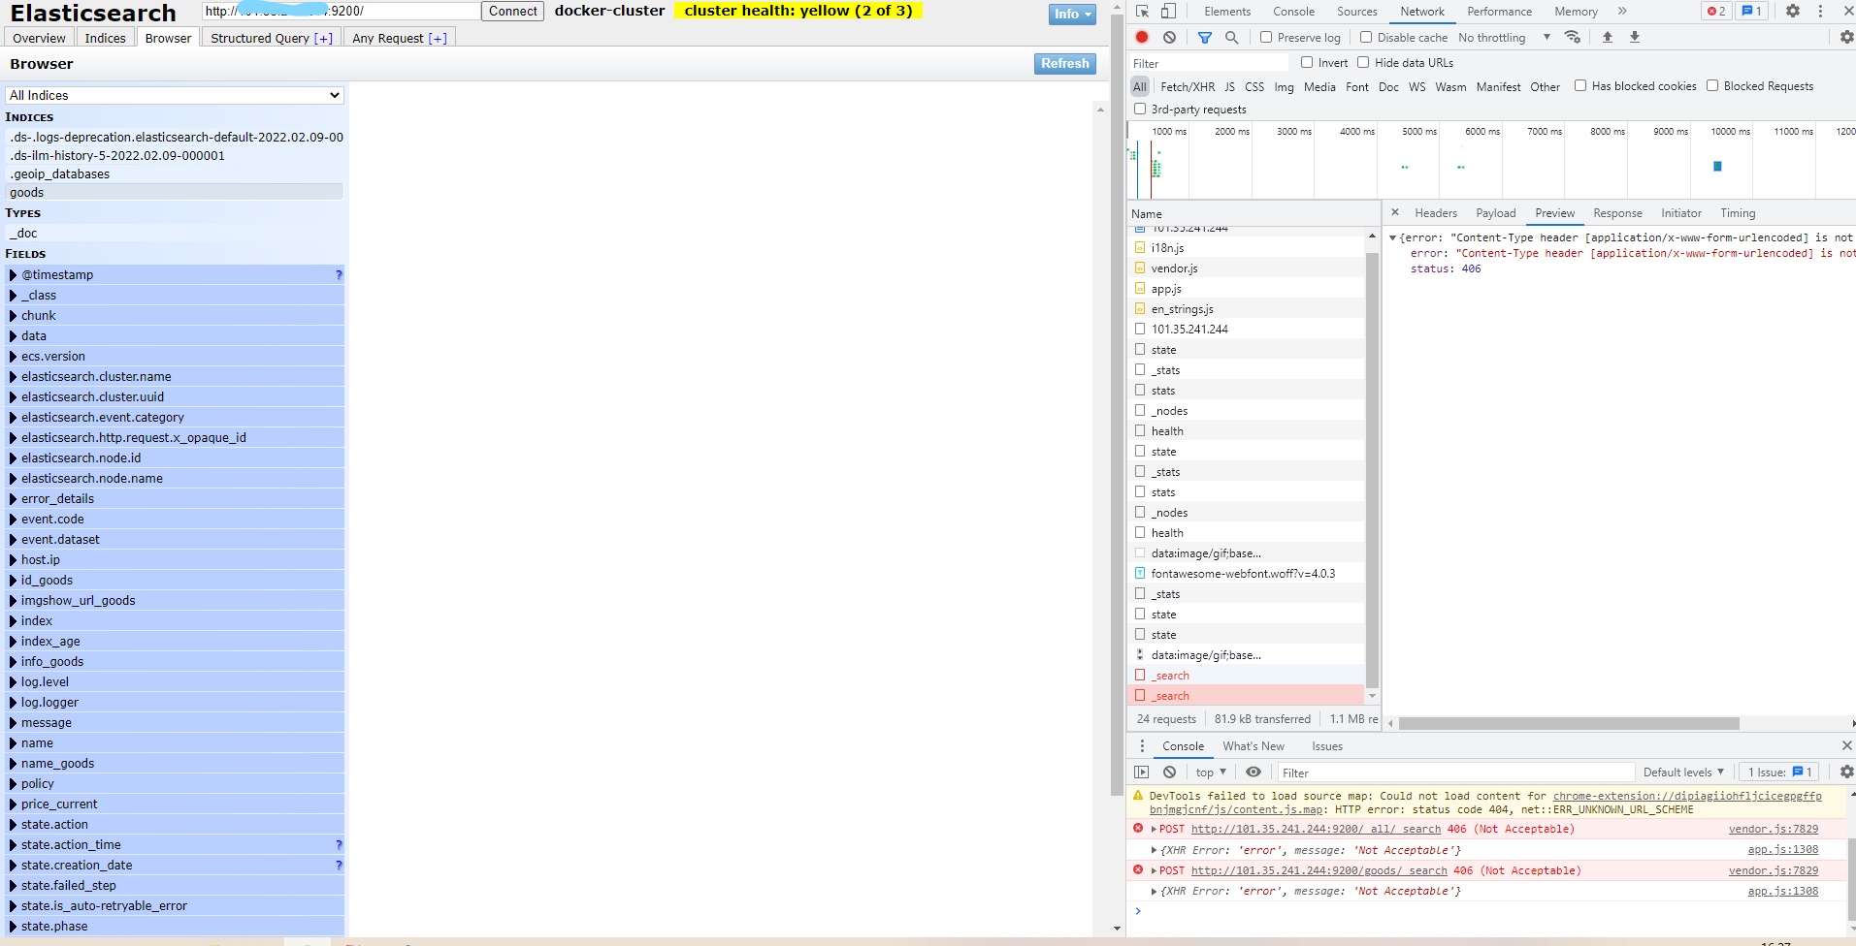
Task: Stop recording network log with red button
Action: (1142, 37)
